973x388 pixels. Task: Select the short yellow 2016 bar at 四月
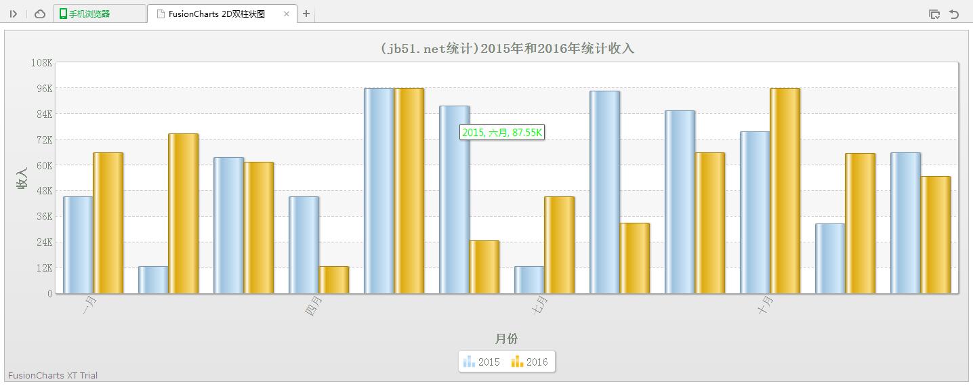click(333, 280)
